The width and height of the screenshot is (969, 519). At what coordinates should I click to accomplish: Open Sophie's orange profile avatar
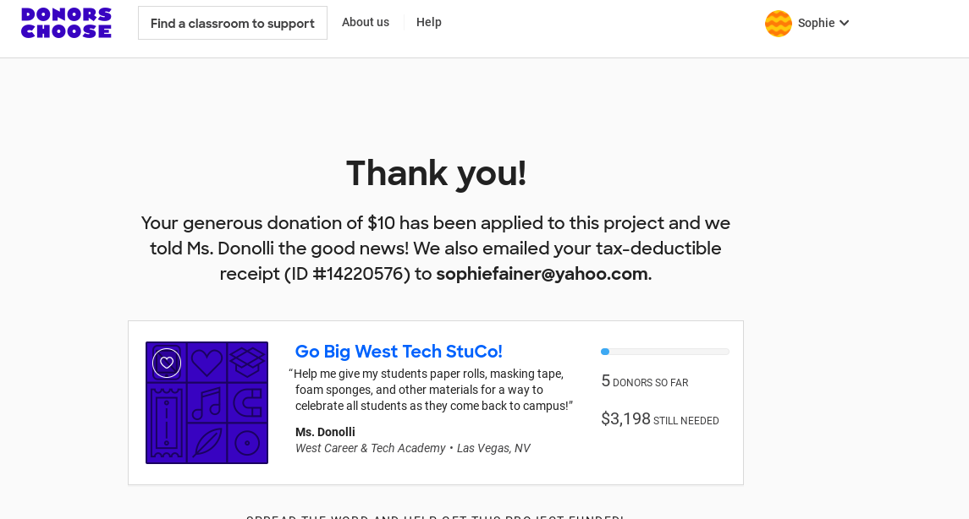click(x=778, y=24)
